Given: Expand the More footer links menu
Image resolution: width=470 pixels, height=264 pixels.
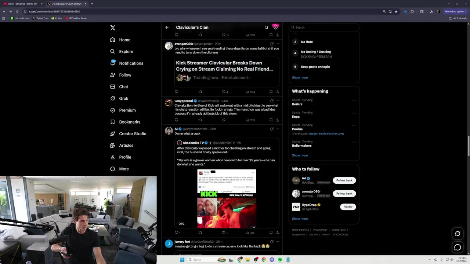Looking at the screenshot, I should click(326, 235).
